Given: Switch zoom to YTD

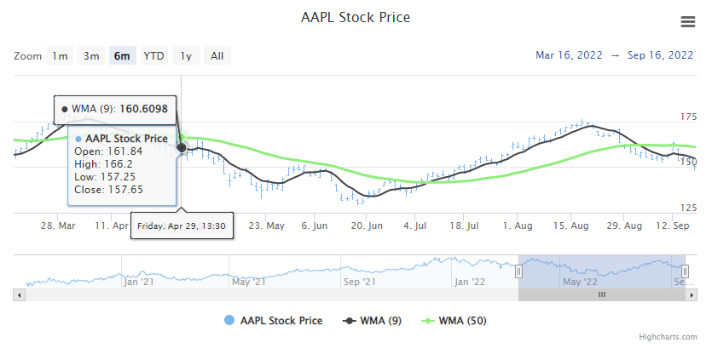Looking at the screenshot, I should [x=153, y=56].
